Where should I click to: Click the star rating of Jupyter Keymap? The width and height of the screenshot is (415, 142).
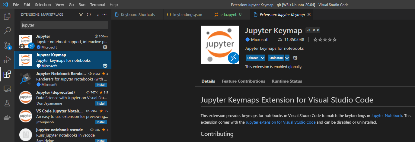[x=325, y=39]
